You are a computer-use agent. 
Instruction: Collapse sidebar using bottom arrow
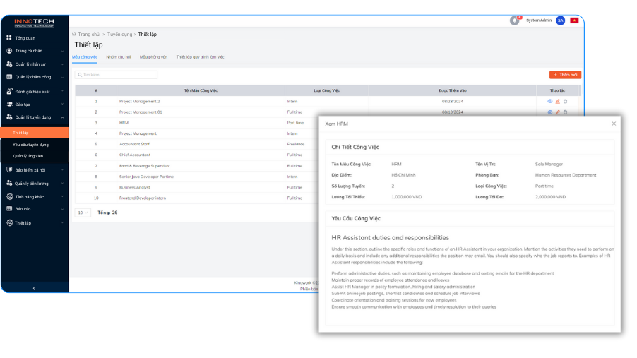point(34,287)
